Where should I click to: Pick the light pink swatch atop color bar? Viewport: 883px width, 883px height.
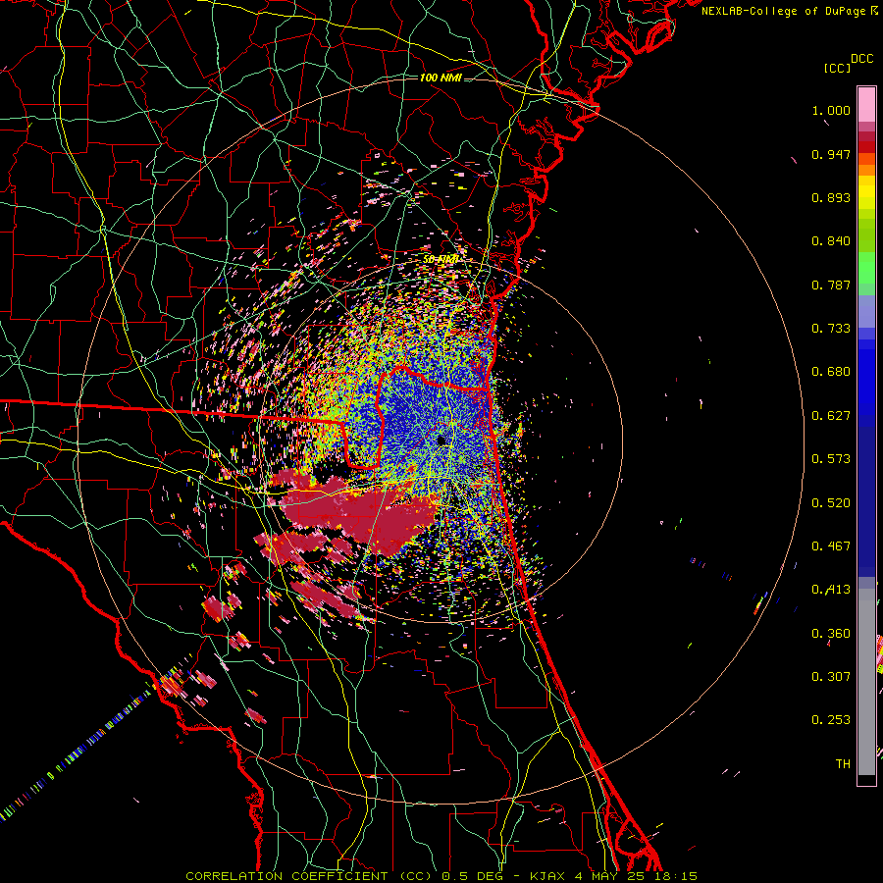(x=866, y=104)
